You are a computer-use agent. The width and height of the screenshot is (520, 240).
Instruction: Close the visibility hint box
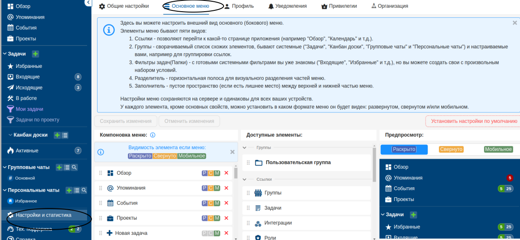point(232,152)
